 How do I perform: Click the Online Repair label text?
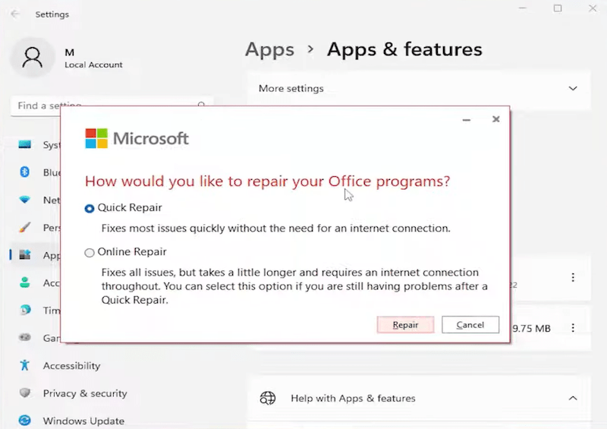[132, 252]
